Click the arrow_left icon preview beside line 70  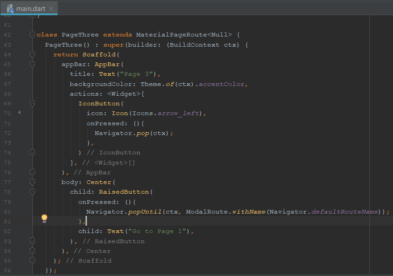[19, 113]
